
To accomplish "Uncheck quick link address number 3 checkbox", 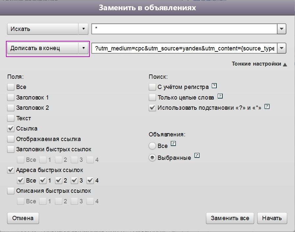I will click(x=74, y=181).
